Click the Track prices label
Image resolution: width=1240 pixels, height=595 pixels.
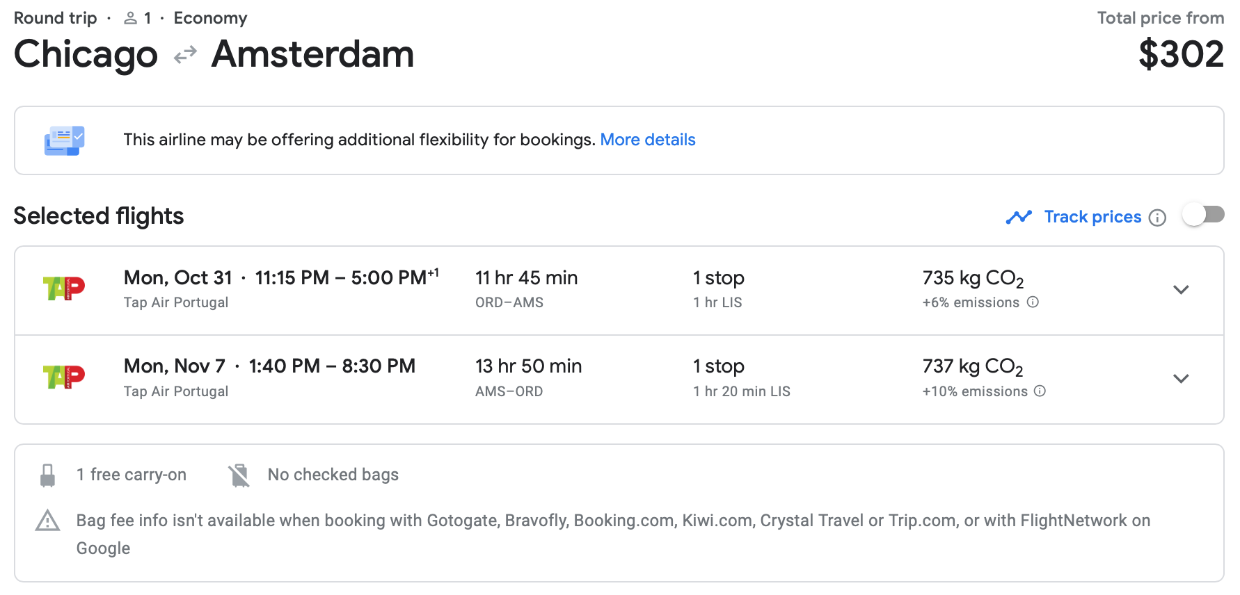(x=1092, y=217)
